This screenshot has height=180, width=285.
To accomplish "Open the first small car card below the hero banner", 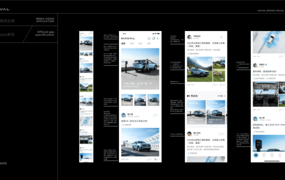I will [127, 100].
